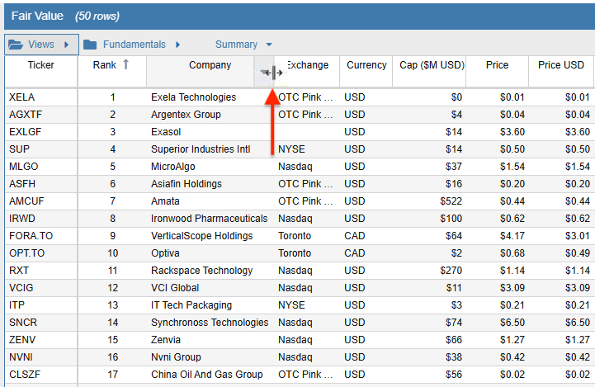Image resolution: width=595 pixels, height=387 pixels.
Task: Click the Fair Value table title
Action: (37, 16)
